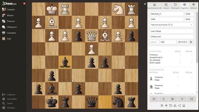Click the round input field
The image size is (199, 112).
click(x=154, y=42)
